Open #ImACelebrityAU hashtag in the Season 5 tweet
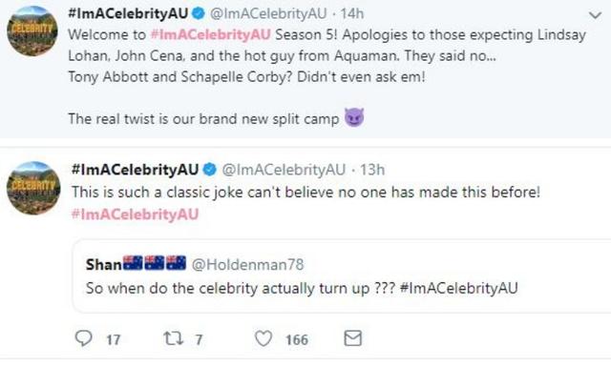The width and height of the screenshot is (611, 366). 210,34
